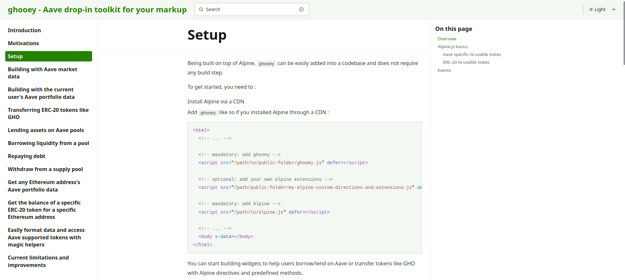Viewport: 625px width, 280px height.
Task: Click the 'On this page' heading
Action: coord(454,29)
